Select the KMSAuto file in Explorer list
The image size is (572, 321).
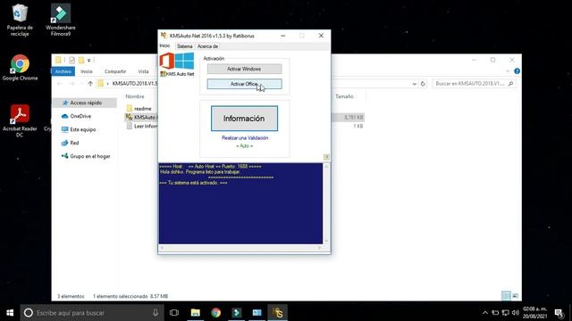click(141, 117)
